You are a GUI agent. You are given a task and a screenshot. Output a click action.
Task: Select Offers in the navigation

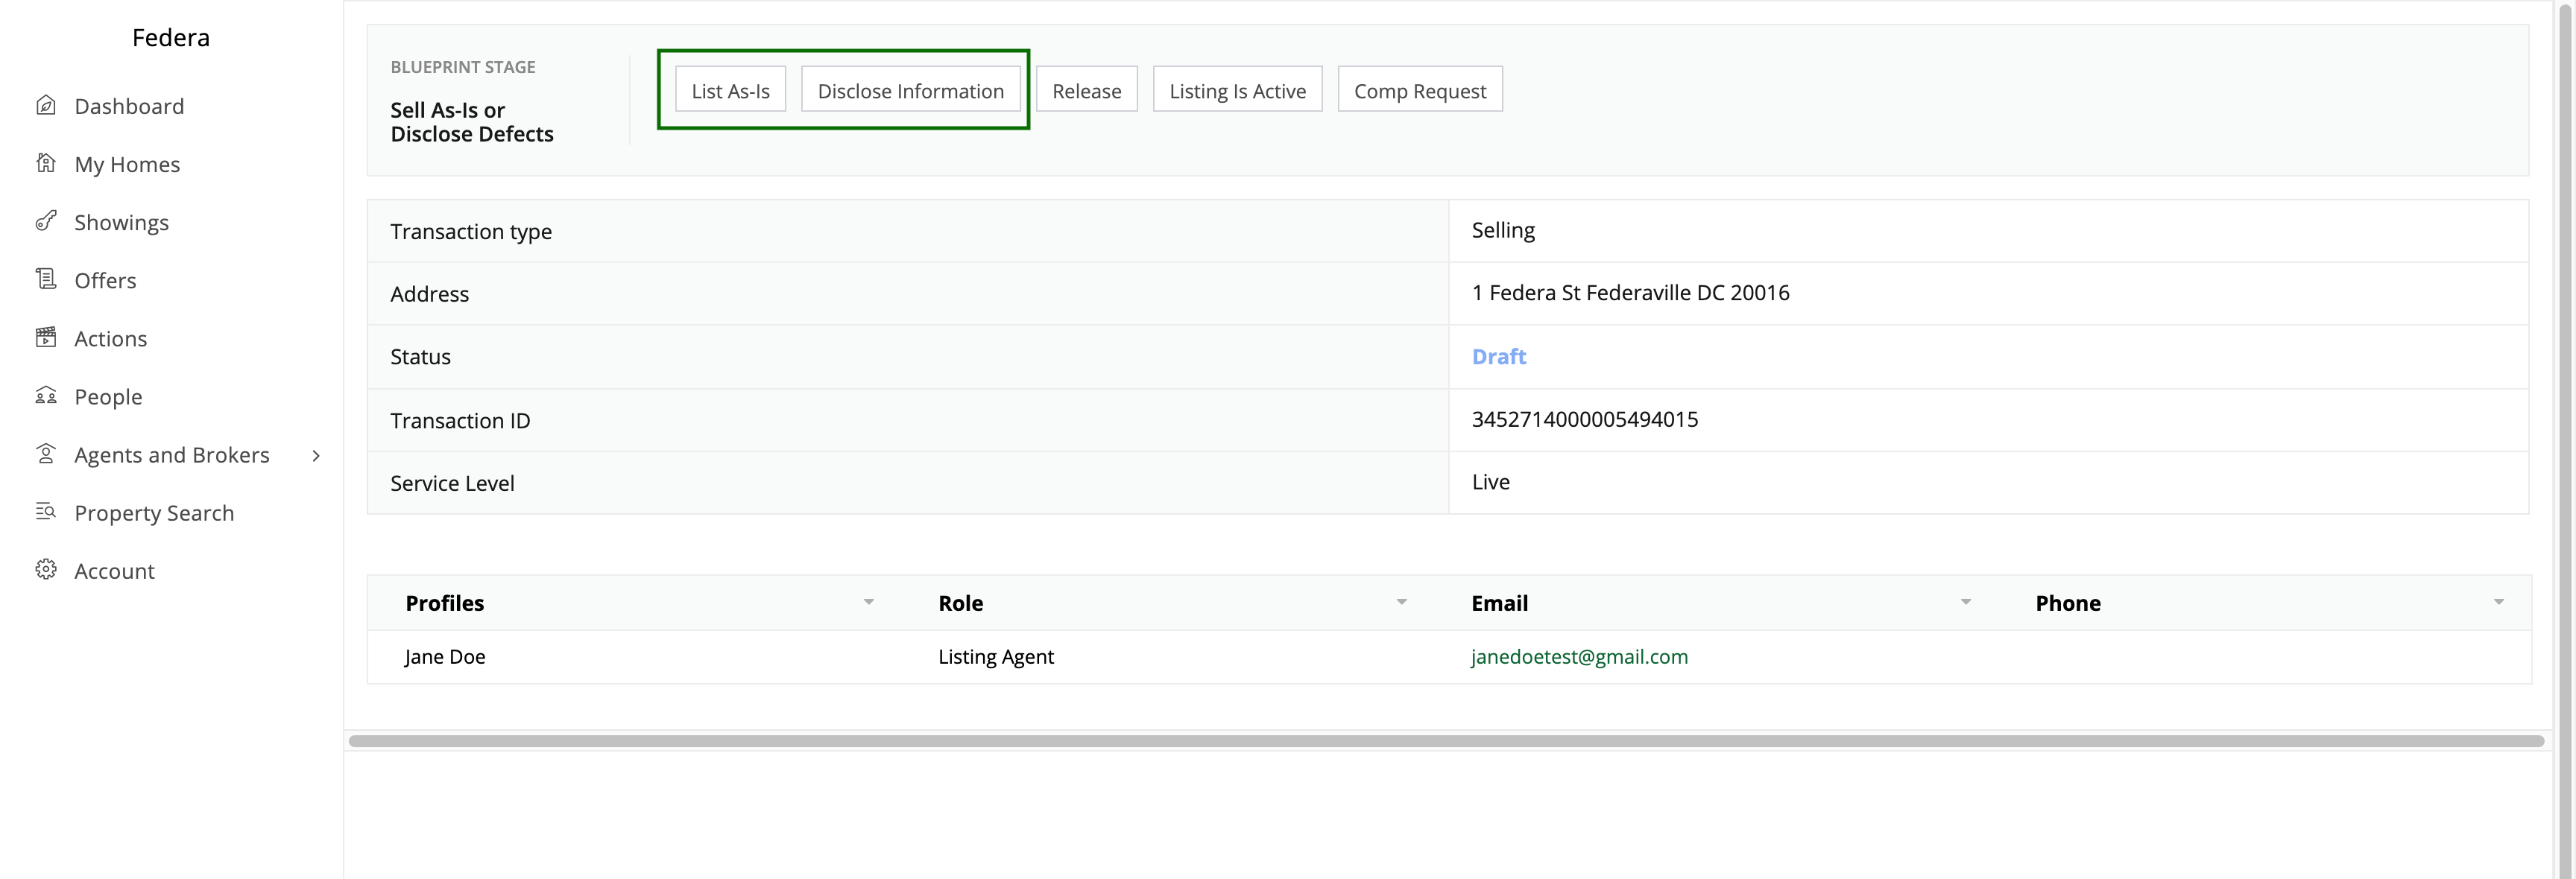pyautogui.click(x=105, y=279)
